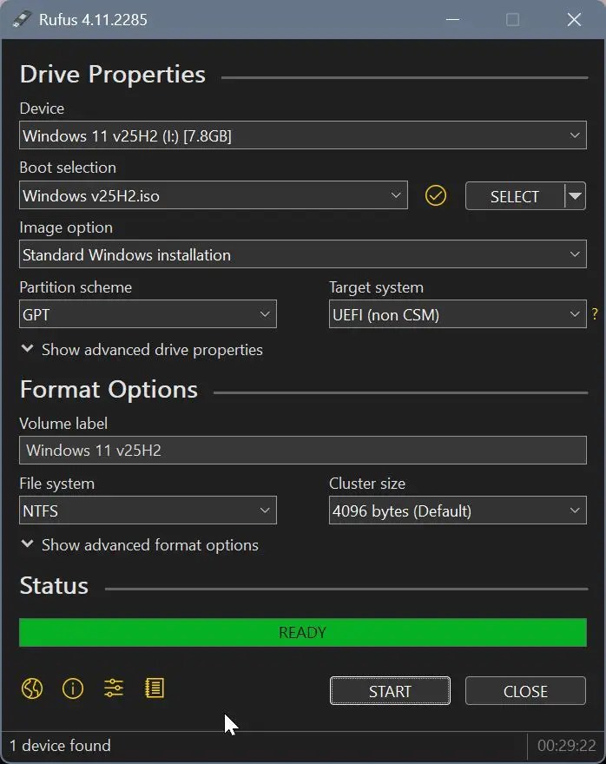
Task: Click into the Volume label field
Action: [302, 451]
